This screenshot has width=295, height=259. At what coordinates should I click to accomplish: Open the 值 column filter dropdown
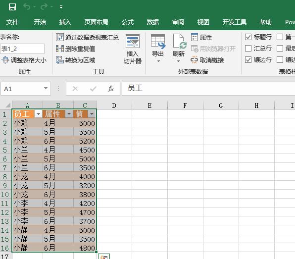[x=92, y=114]
